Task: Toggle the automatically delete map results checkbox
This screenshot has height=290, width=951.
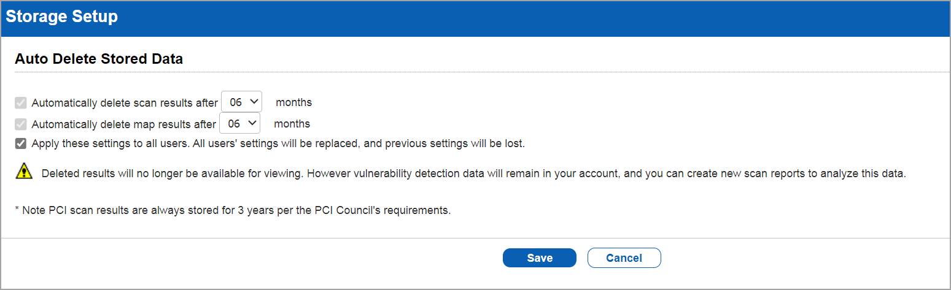Action: [21, 124]
